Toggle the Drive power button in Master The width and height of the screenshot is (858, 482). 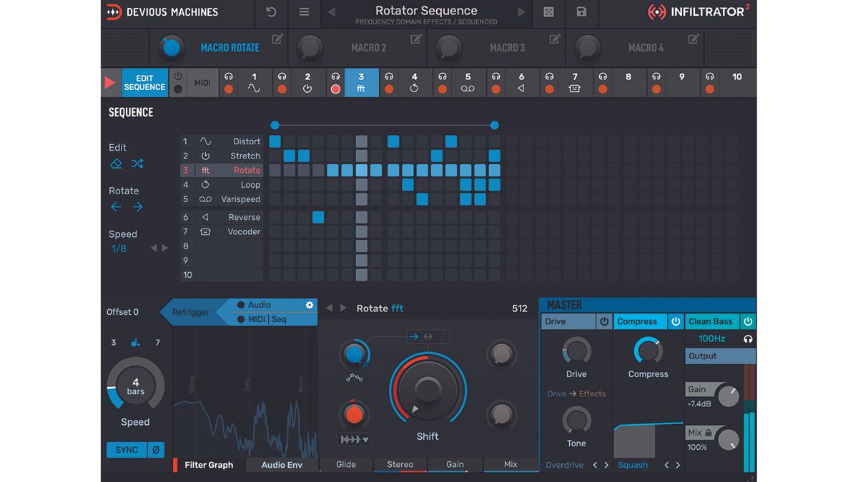pos(603,321)
